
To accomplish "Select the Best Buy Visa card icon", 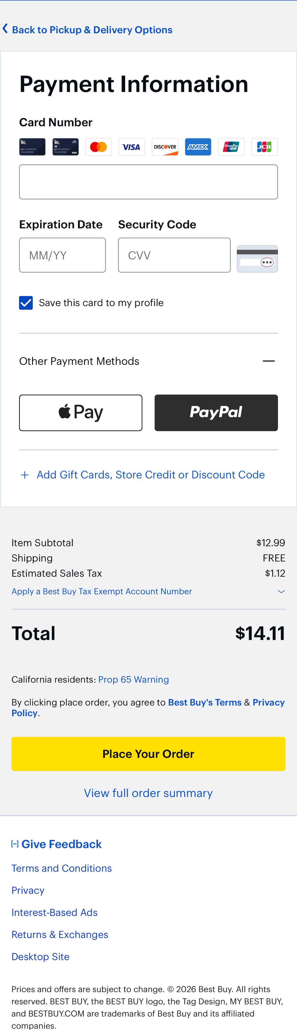I will pos(65,147).
